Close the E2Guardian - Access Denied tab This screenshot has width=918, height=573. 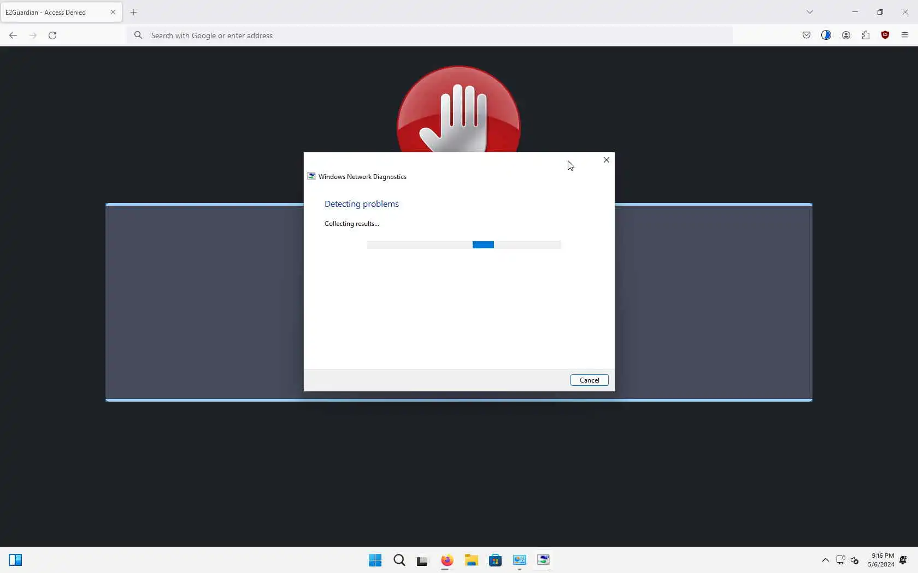pos(113,12)
